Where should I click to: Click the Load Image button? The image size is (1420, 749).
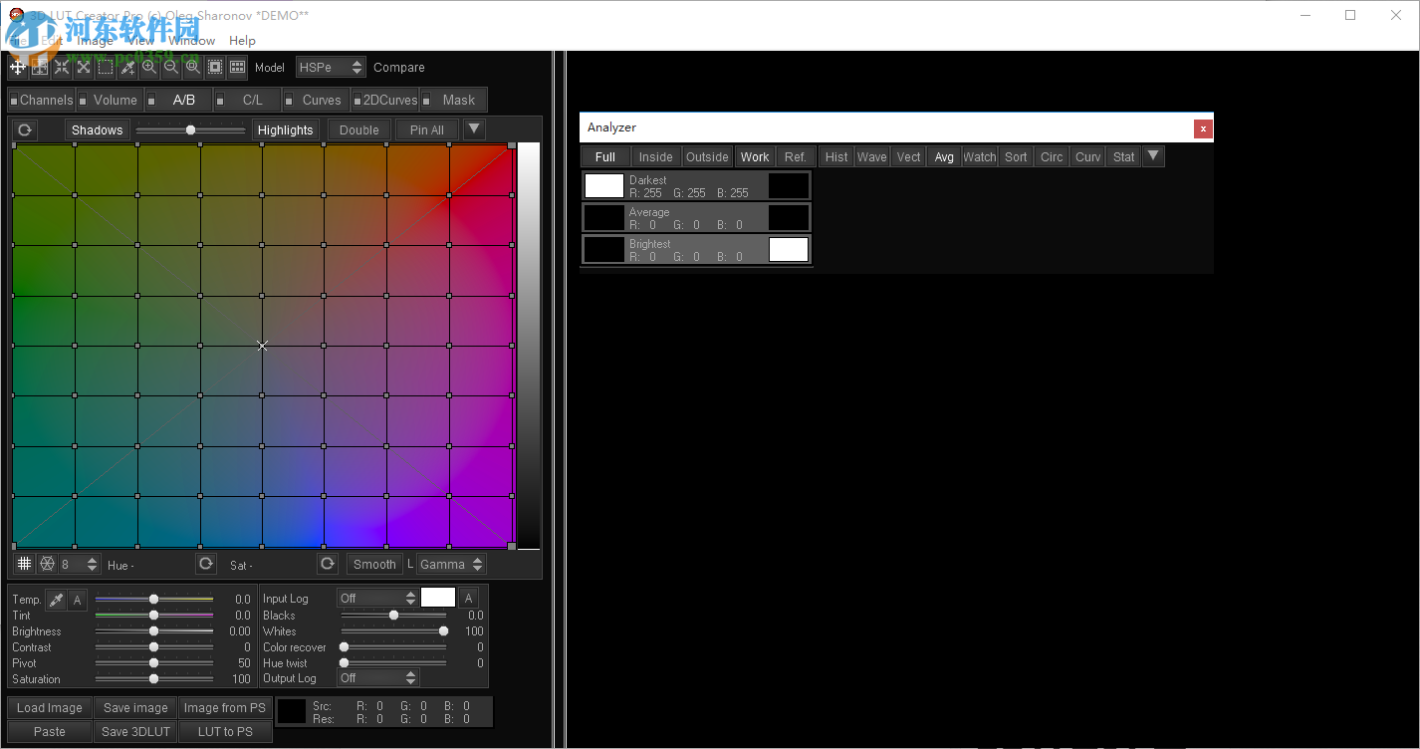49,707
